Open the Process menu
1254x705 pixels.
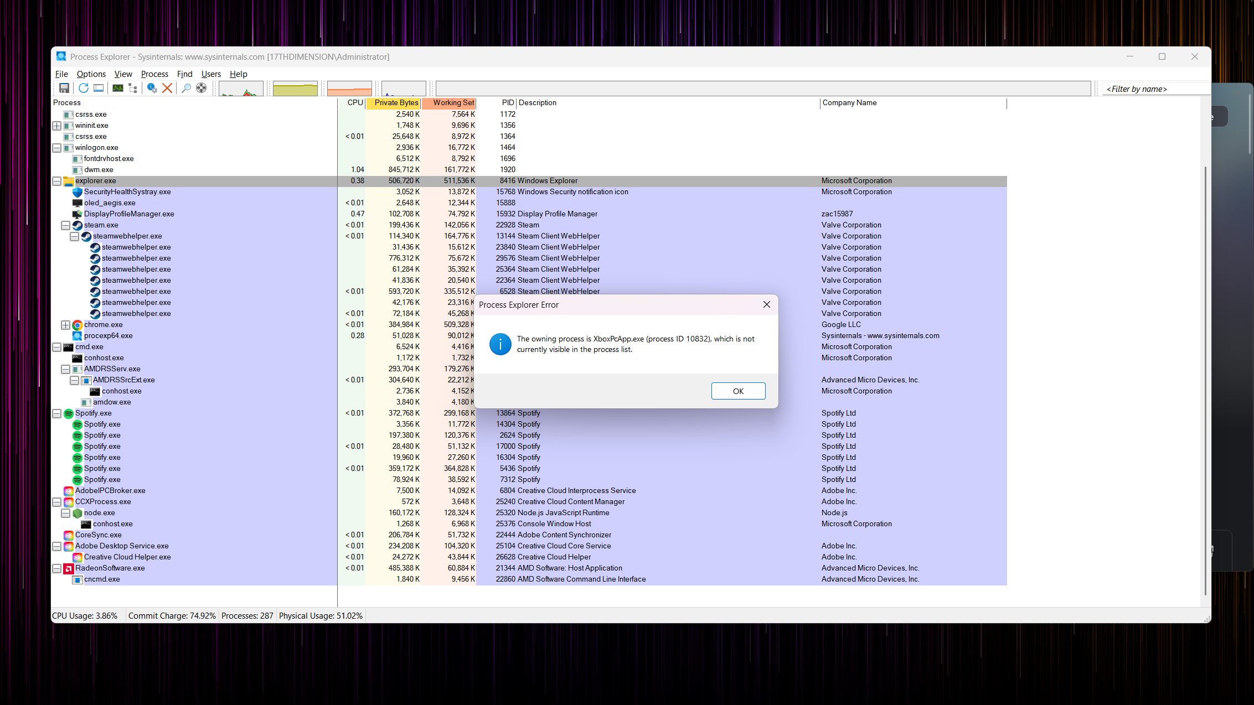tap(154, 74)
